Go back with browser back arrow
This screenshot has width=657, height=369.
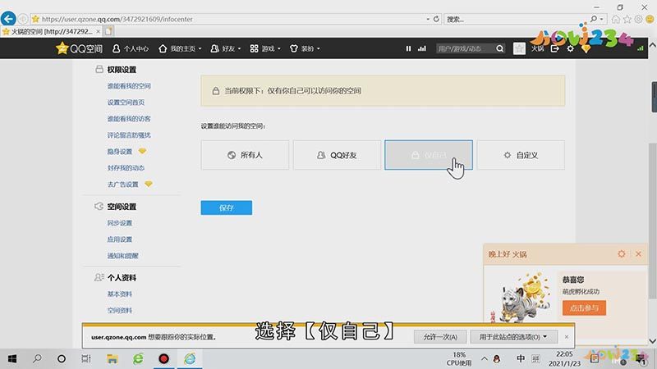[8, 19]
